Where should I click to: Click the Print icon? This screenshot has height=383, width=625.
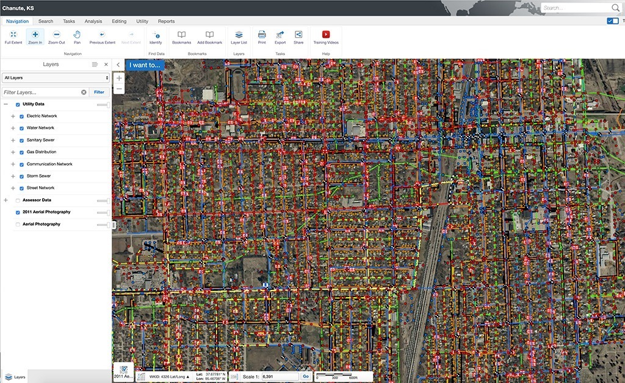click(262, 37)
